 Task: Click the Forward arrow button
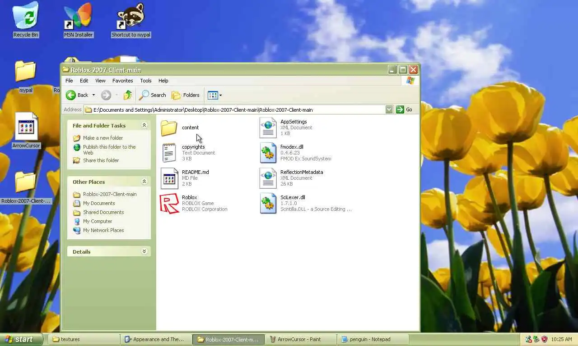click(106, 95)
